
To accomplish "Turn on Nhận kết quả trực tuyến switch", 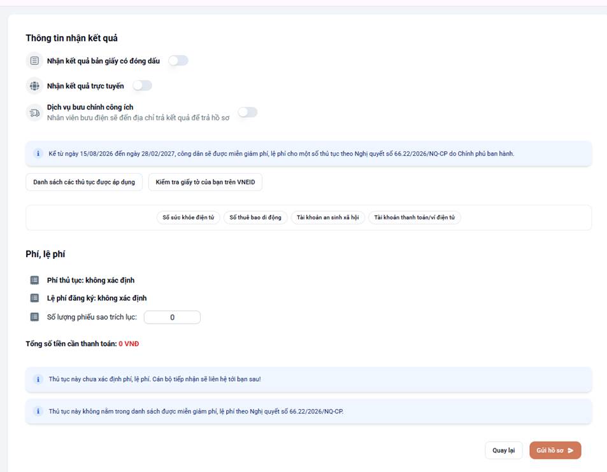I will [142, 86].
